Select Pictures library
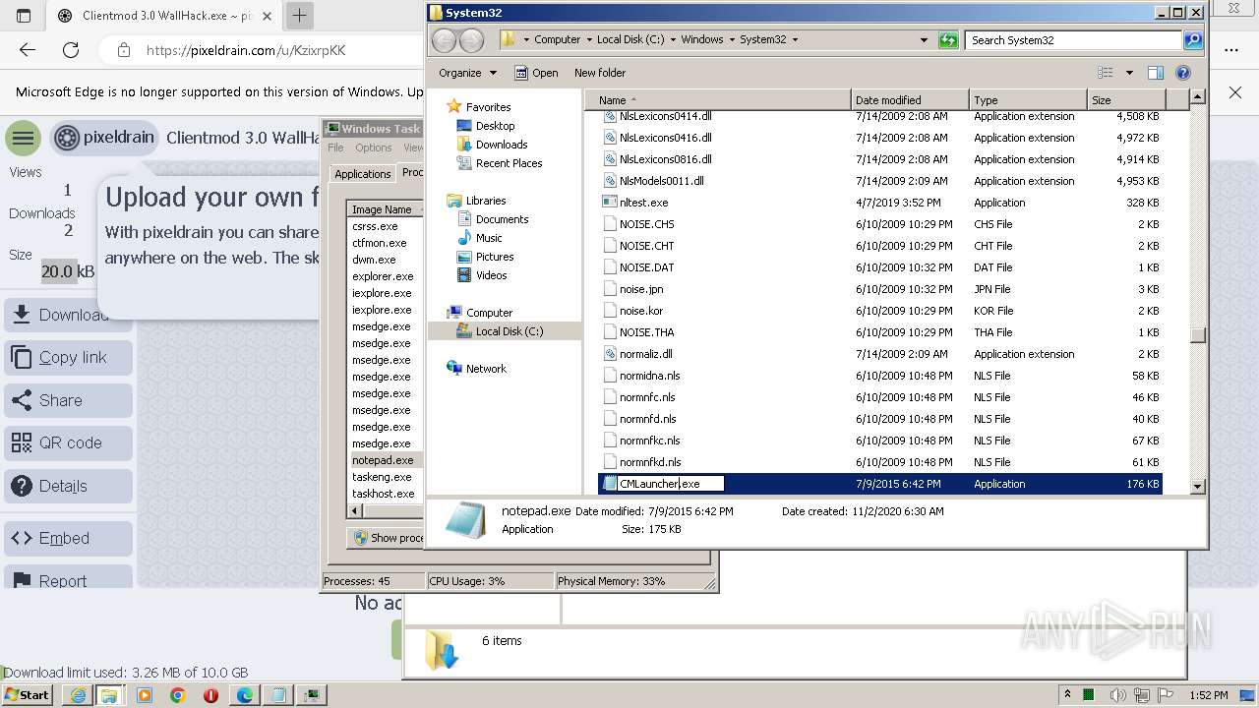This screenshot has width=1259, height=708. coord(495,257)
